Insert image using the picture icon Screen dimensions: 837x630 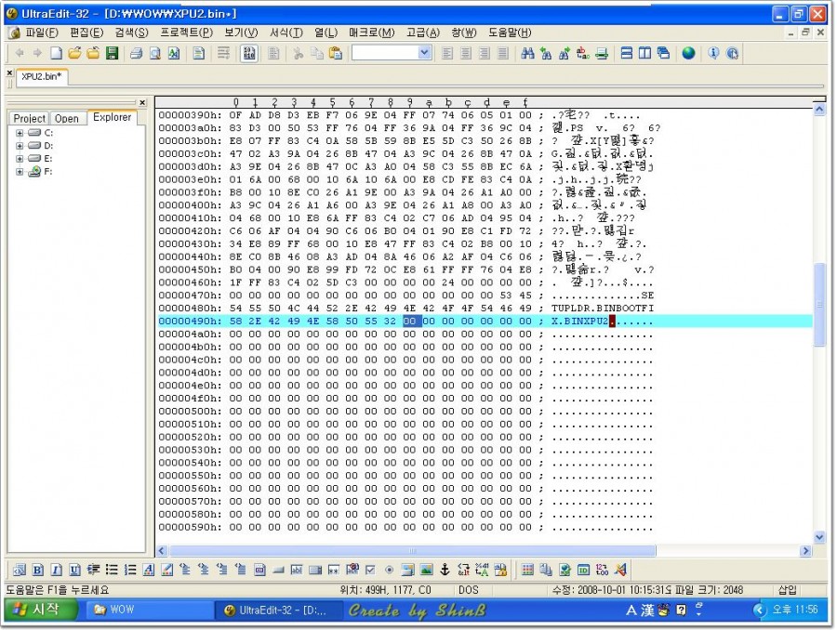coord(426,570)
